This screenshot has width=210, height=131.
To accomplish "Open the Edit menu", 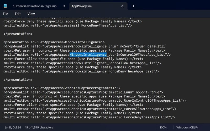I will [18, 14].
